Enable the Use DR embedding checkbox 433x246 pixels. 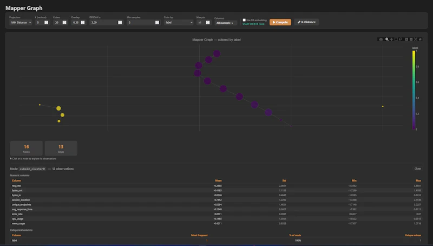(244, 20)
